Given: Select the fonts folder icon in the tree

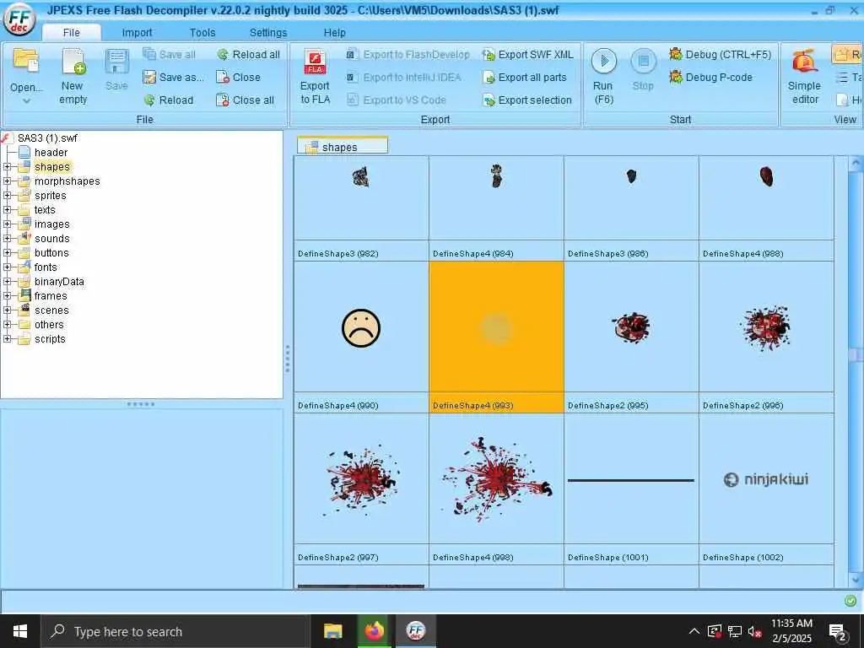Looking at the screenshot, I should click(x=24, y=267).
